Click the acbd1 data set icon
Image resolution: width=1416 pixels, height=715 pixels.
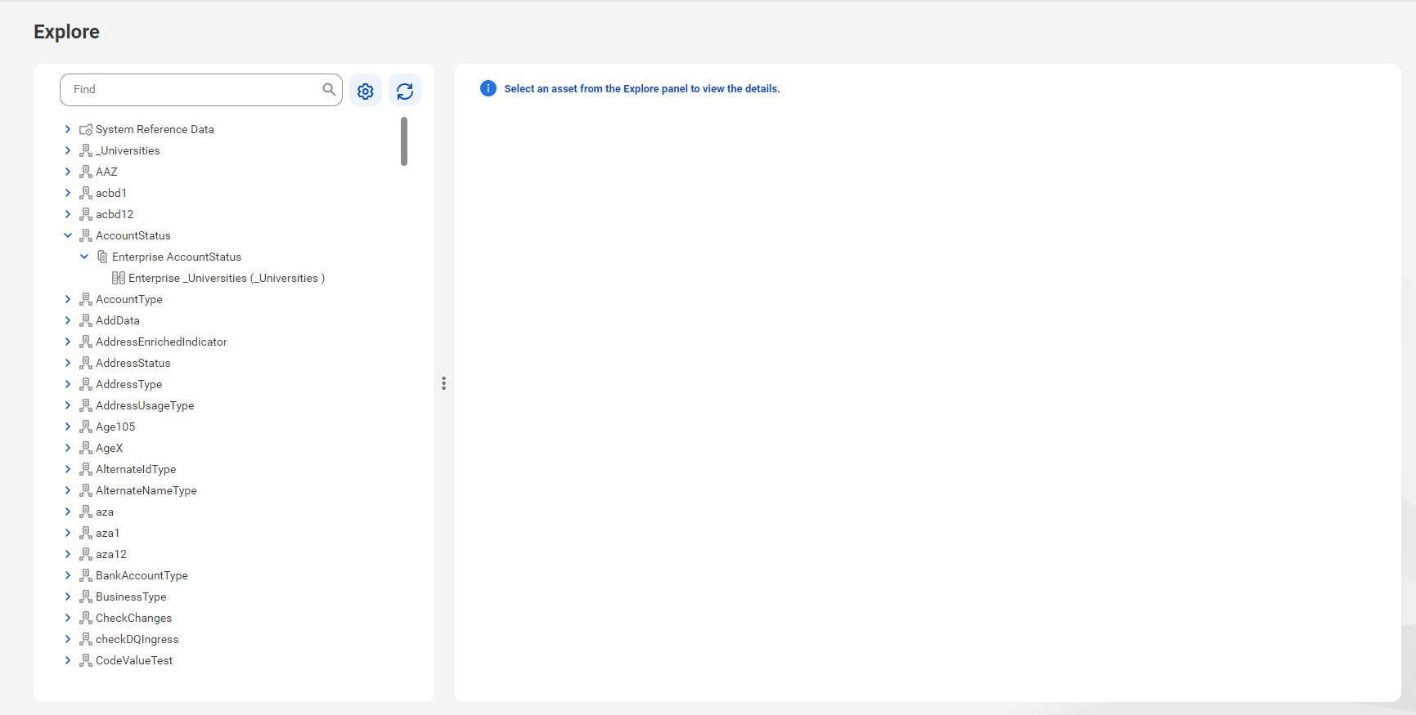coord(86,193)
